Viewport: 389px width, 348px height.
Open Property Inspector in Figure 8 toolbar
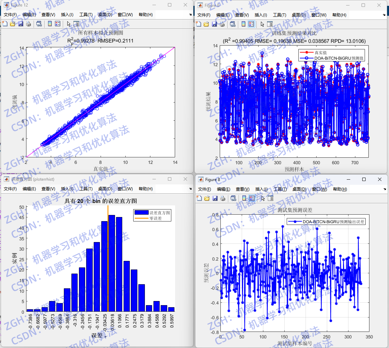click(271, 198)
